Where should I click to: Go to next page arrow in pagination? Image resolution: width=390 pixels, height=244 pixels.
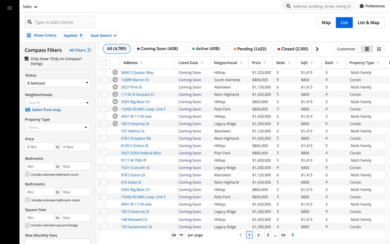point(293,235)
